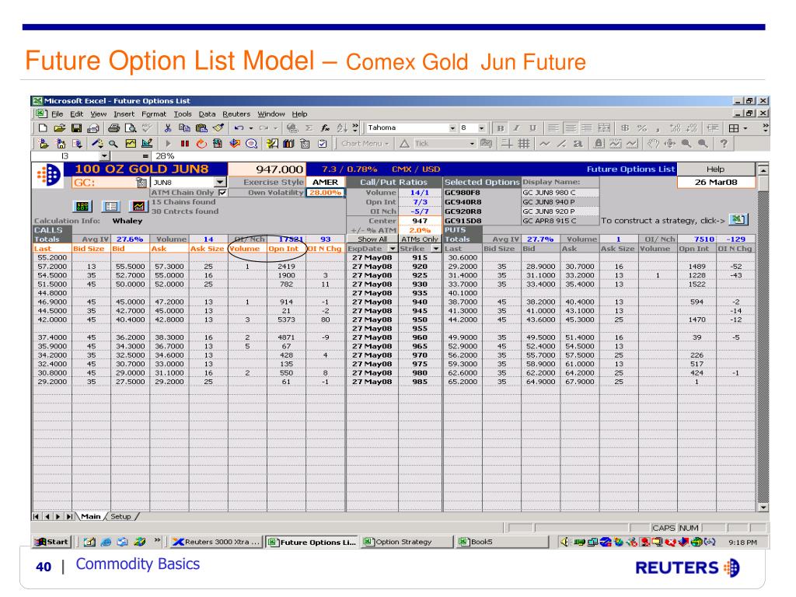796x597 pixels.
Task: Refresh data with the orange circular arrow
Action: [x=201, y=144]
